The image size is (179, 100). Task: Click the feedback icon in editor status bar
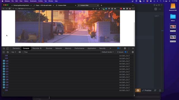tap(155, 90)
